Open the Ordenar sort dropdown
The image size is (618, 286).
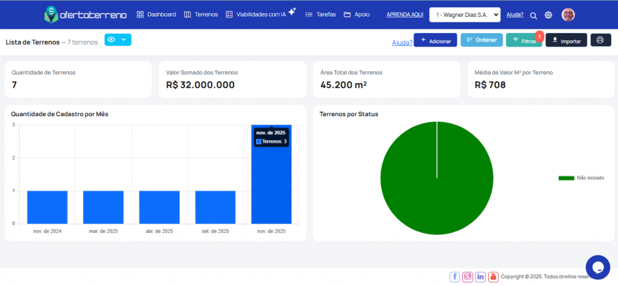tap(482, 40)
